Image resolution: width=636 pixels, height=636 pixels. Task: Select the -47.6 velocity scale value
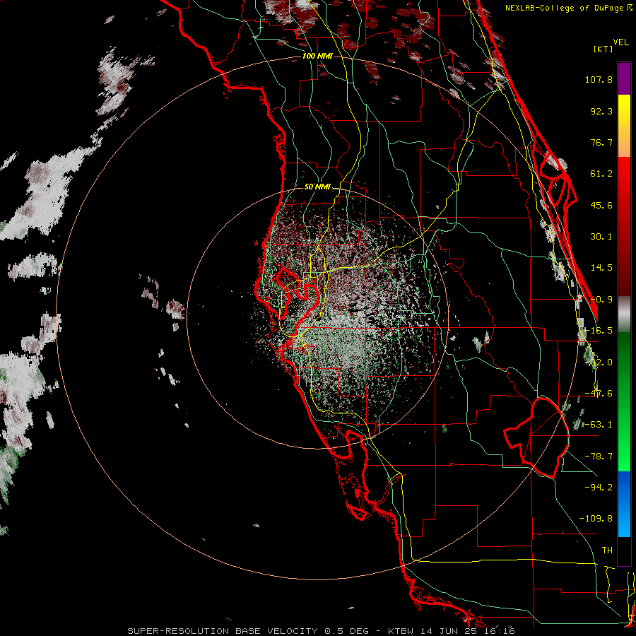(599, 394)
